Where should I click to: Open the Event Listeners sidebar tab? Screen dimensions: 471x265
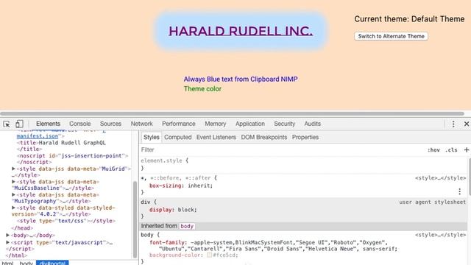point(216,138)
